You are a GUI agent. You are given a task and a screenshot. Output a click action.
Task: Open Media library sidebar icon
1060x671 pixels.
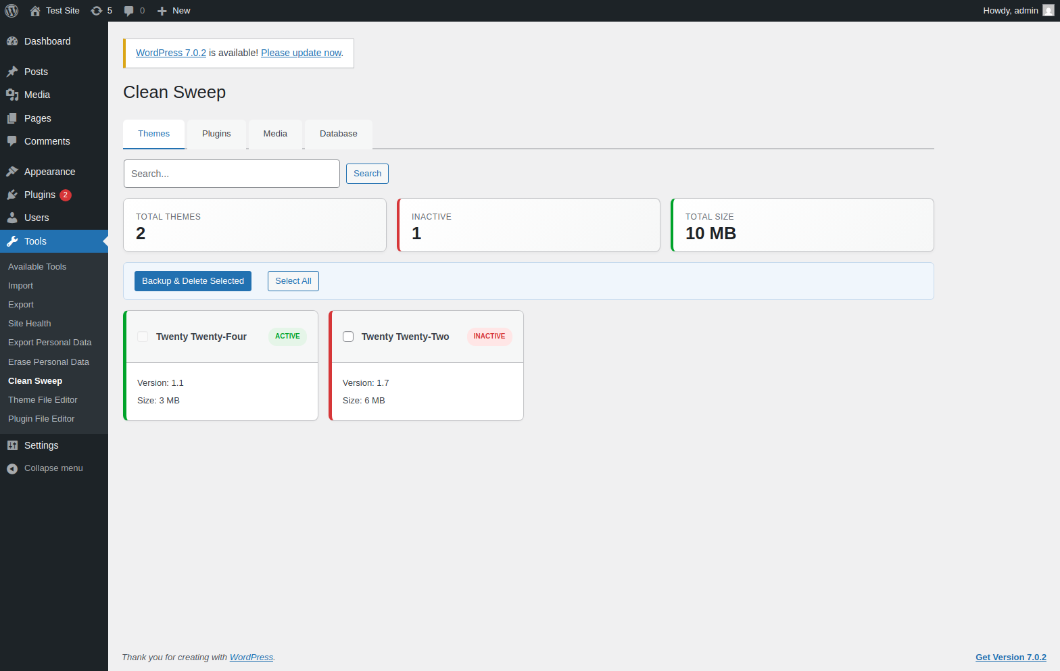click(x=12, y=95)
